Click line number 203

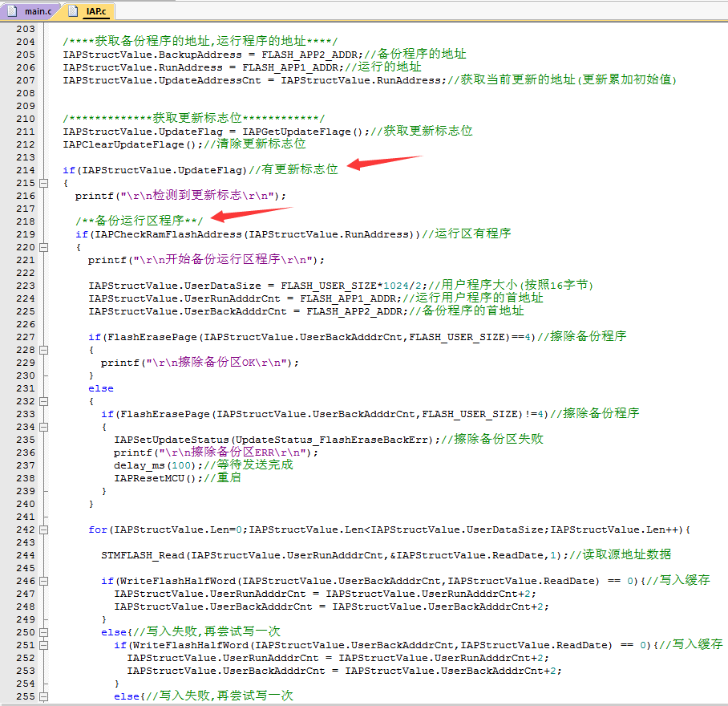pyautogui.click(x=26, y=29)
